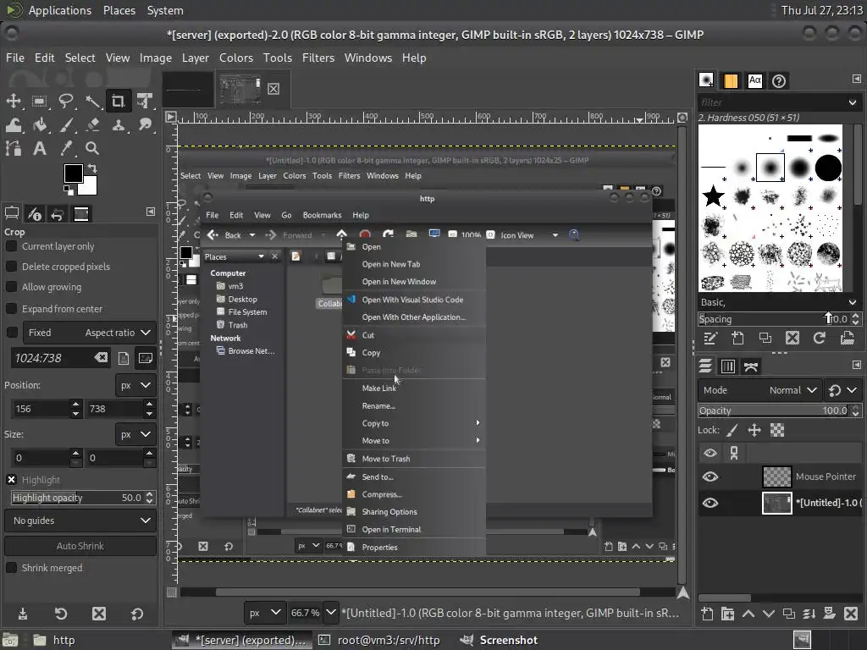Switch to the Channels tab

pyautogui.click(x=727, y=366)
